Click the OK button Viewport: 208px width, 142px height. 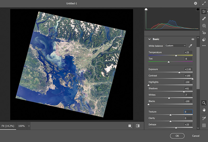[x=177, y=136]
